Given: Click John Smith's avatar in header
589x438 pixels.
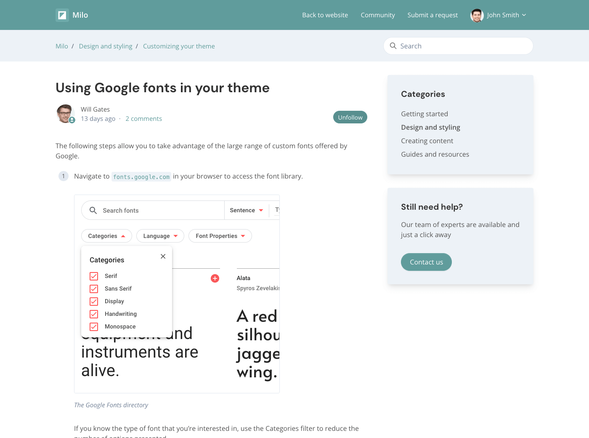Looking at the screenshot, I should [x=477, y=15].
